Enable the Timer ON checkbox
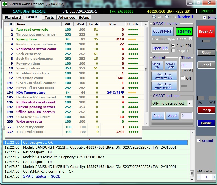Screen dimensions: 217x185 click(183, 78)
